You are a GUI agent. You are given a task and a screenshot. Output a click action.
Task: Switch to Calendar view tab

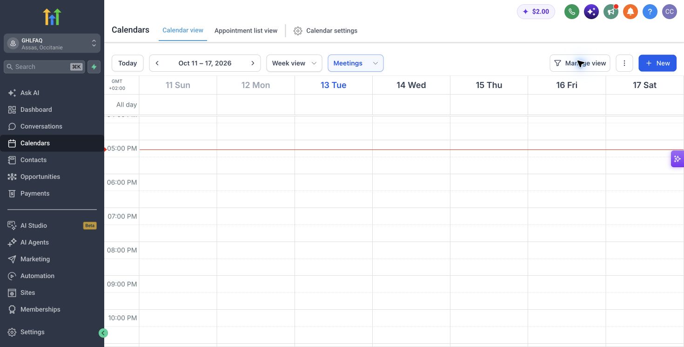tap(183, 30)
